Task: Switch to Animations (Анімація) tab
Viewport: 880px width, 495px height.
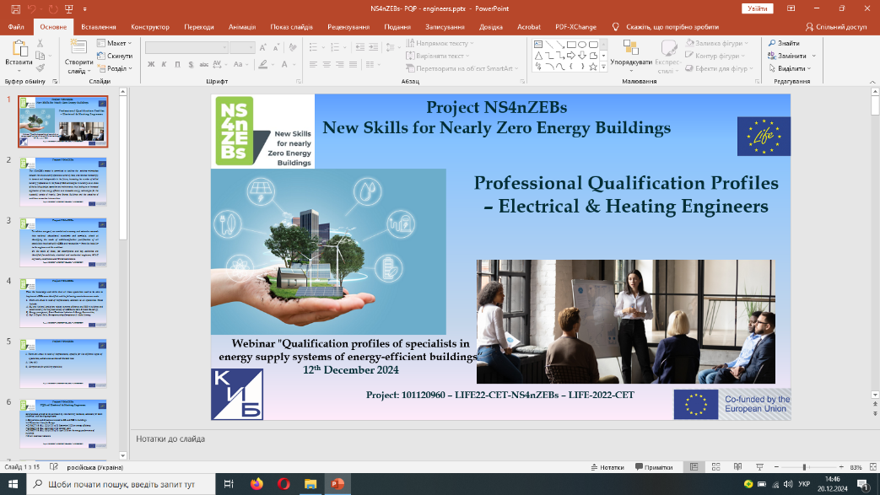Action: [x=242, y=27]
